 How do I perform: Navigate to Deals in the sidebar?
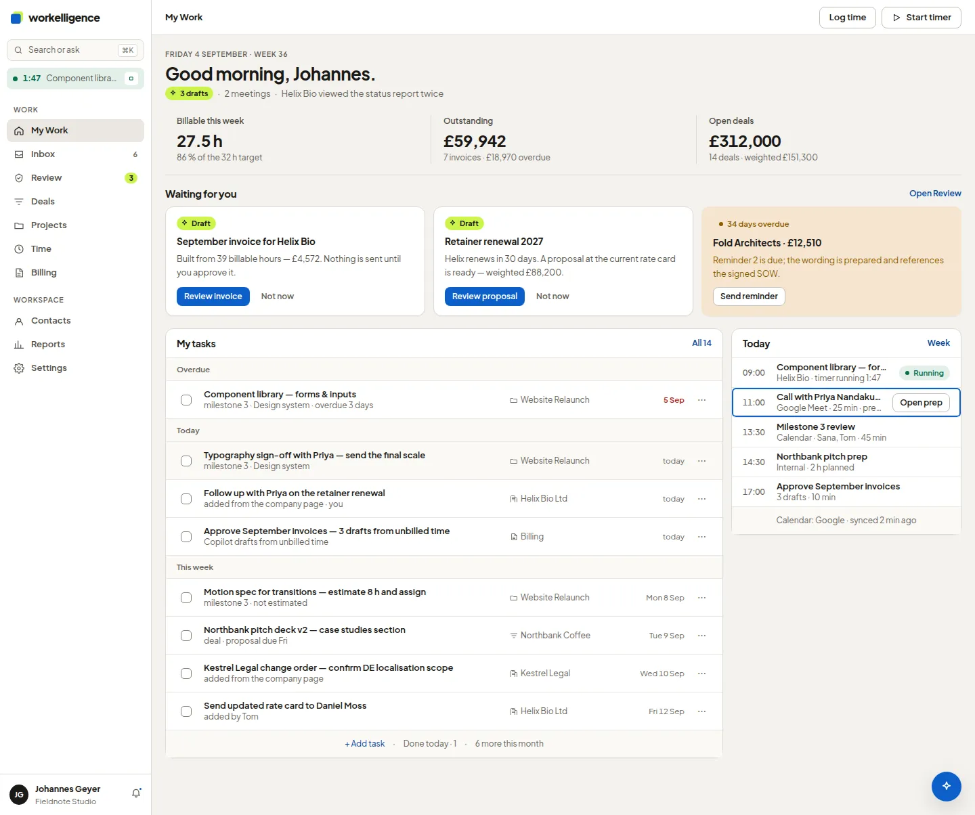[75, 202]
